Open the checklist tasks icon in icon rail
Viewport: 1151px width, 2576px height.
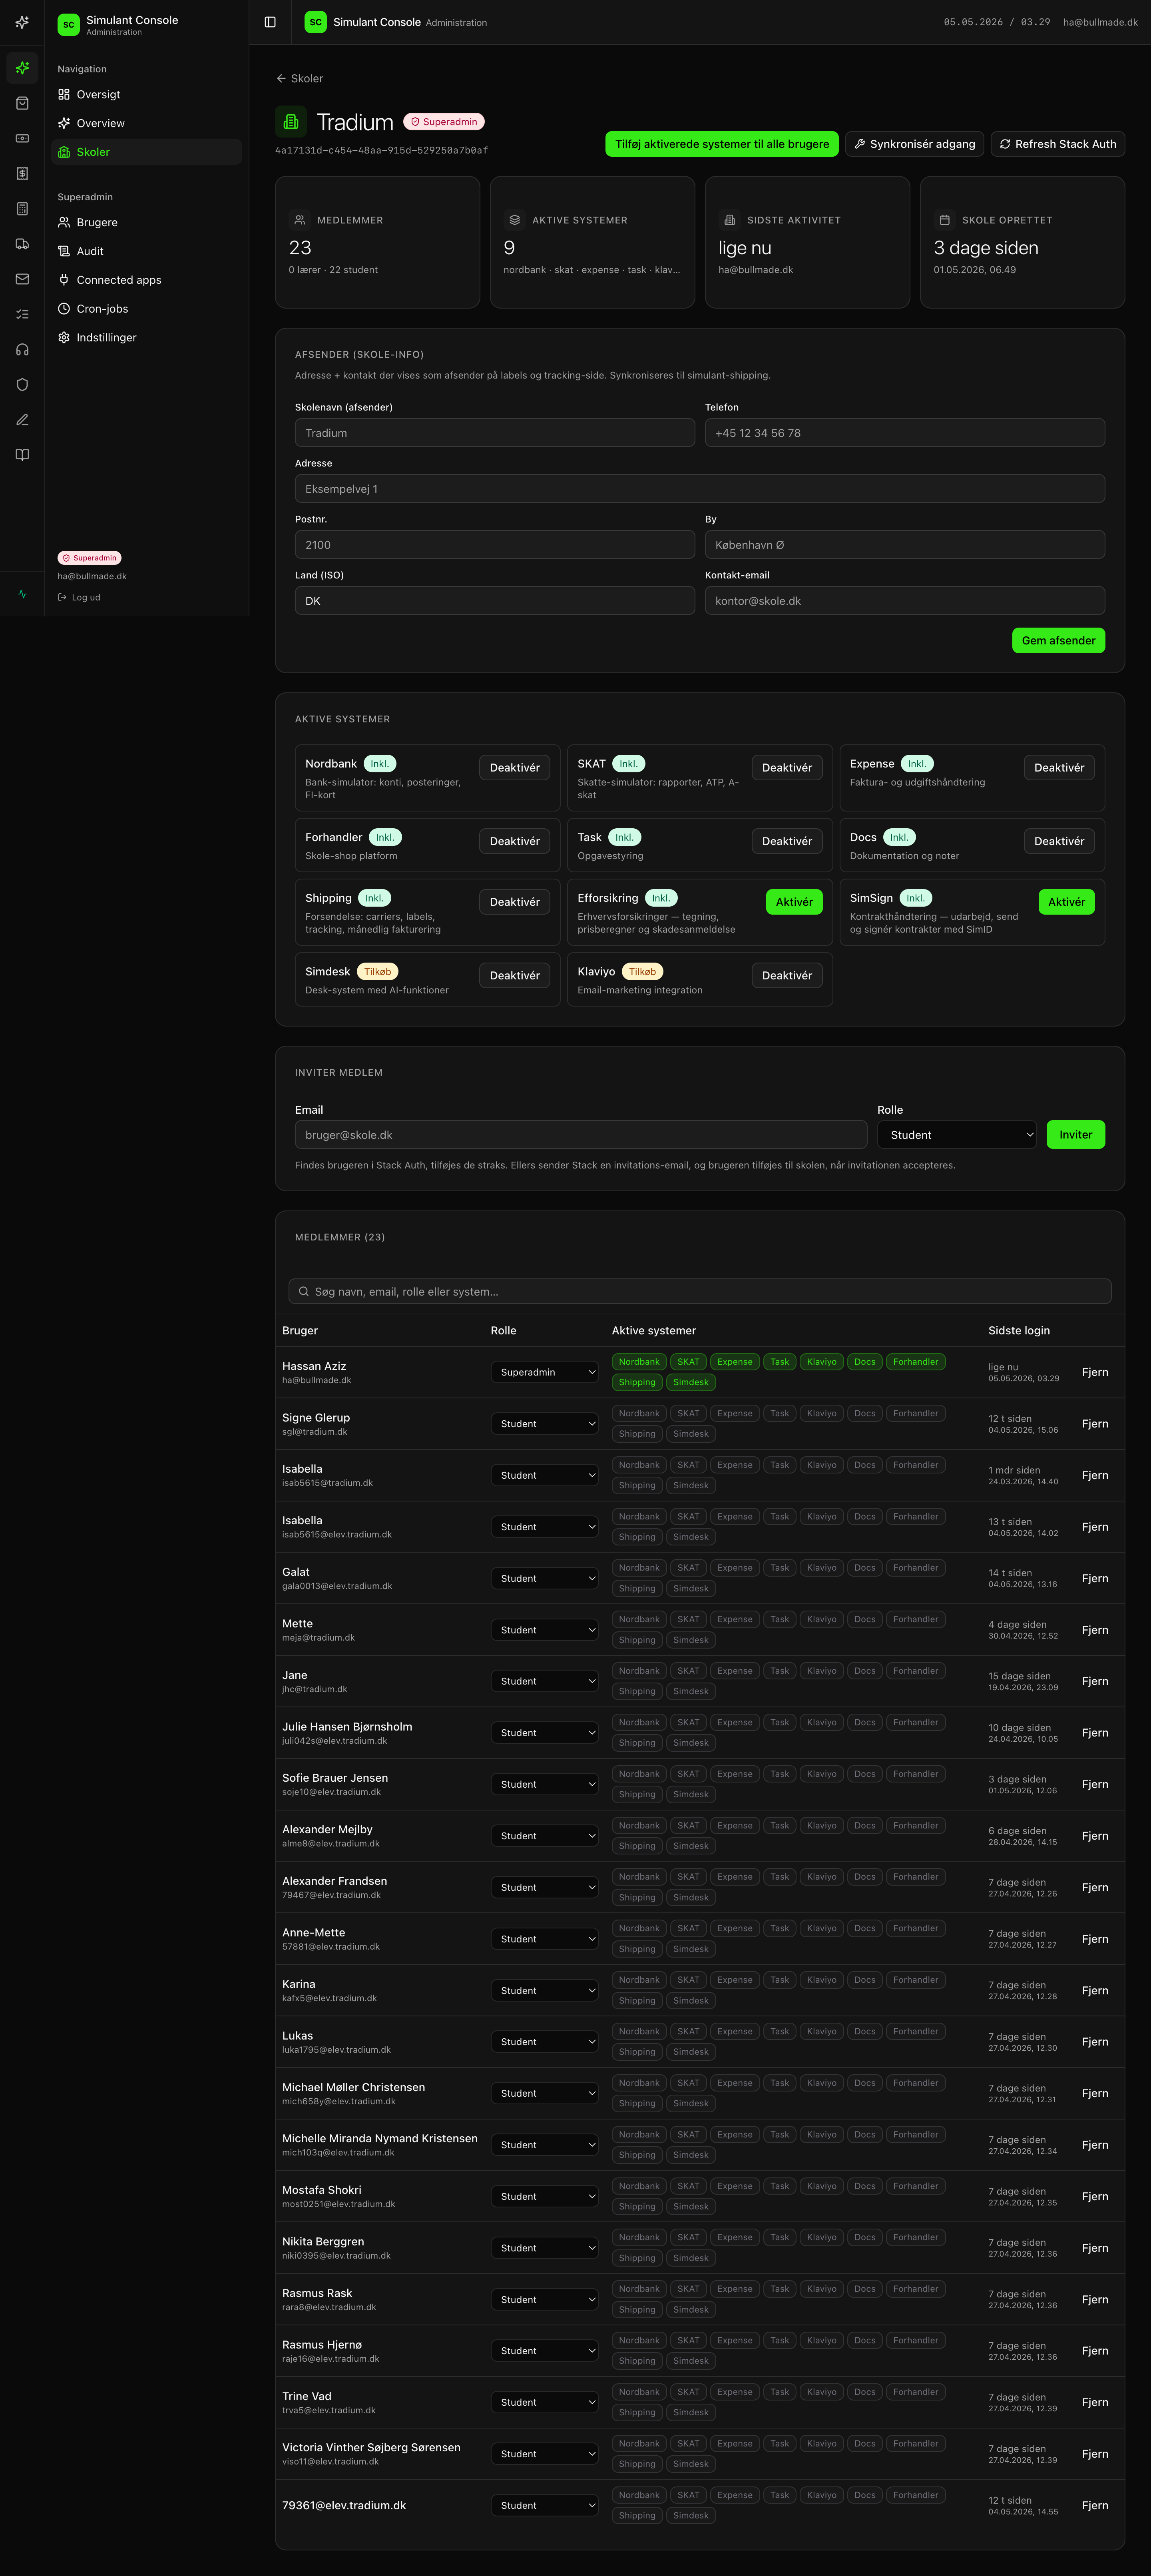[22, 314]
